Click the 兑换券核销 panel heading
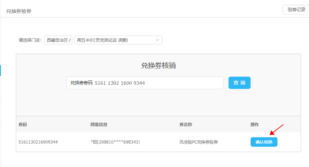Image resolution: width=309 pixels, height=167 pixels. pos(158,65)
